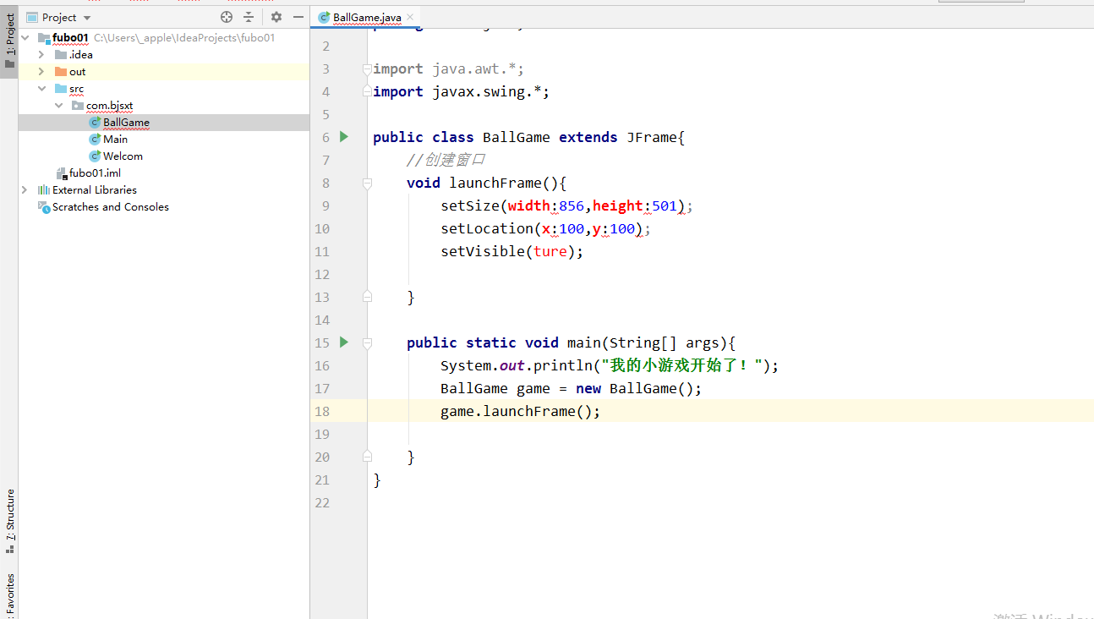This screenshot has height=619, width=1094.
Task: Expand the out folder
Action: tap(41, 72)
